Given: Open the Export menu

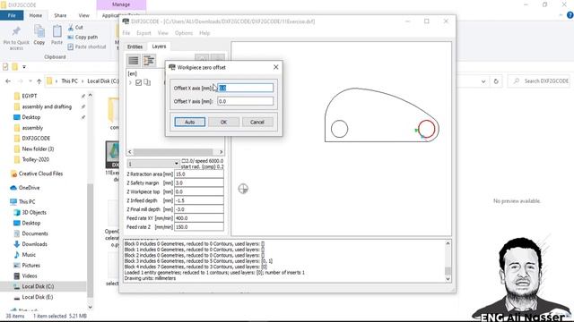Looking at the screenshot, I should pos(143,33).
